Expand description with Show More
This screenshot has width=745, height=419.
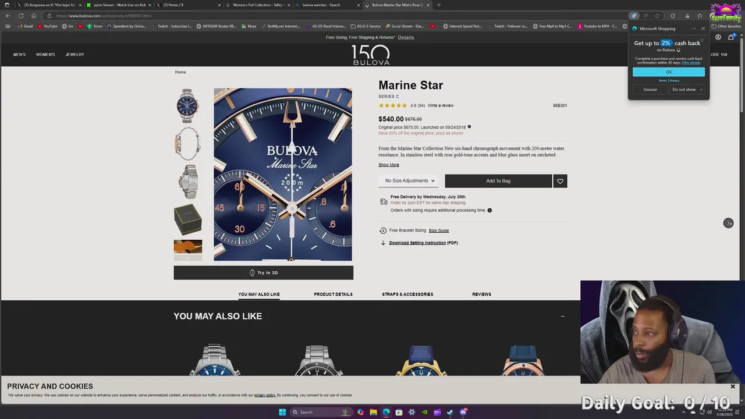click(x=389, y=165)
